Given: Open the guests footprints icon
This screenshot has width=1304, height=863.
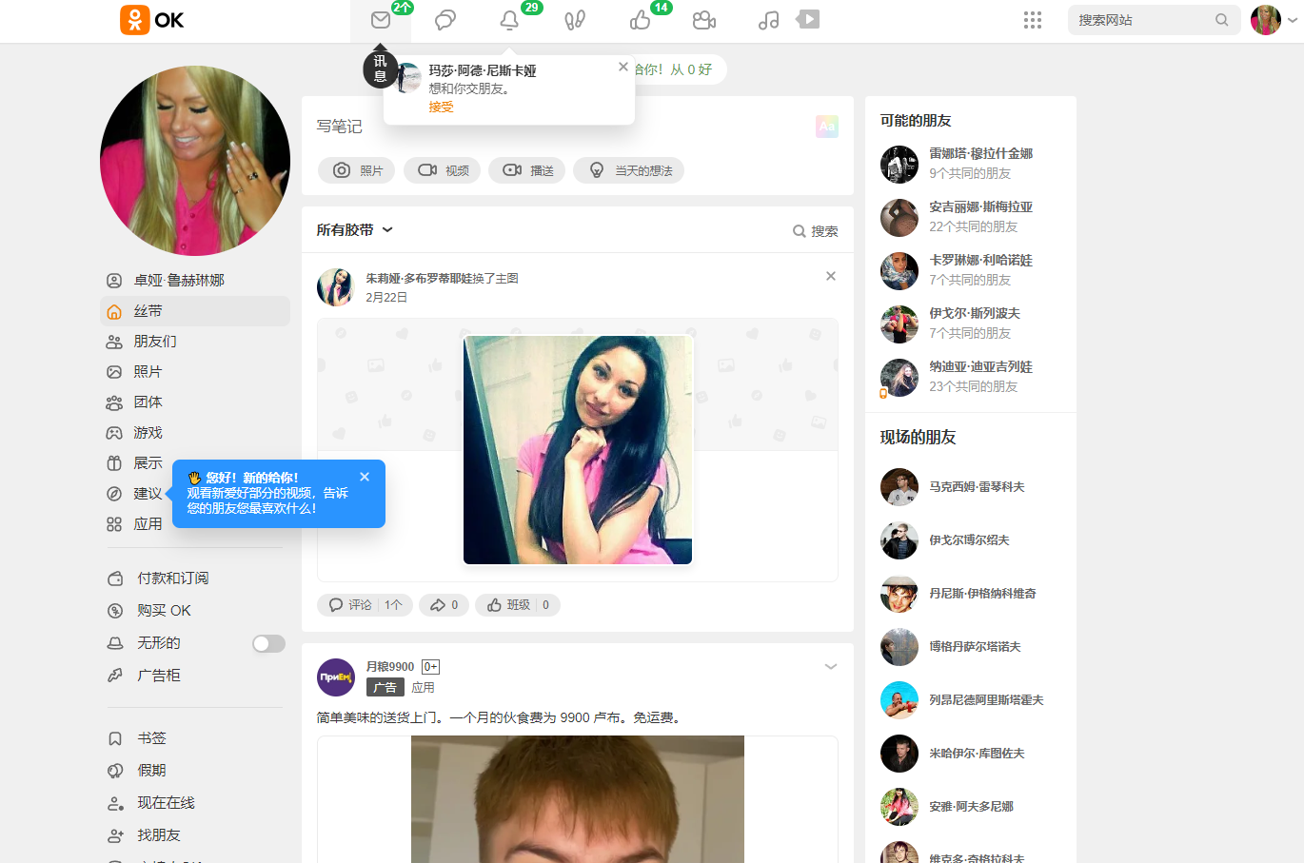Looking at the screenshot, I should [x=574, y=20].
